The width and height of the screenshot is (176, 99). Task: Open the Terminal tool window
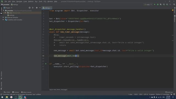[x=15, y=92]
